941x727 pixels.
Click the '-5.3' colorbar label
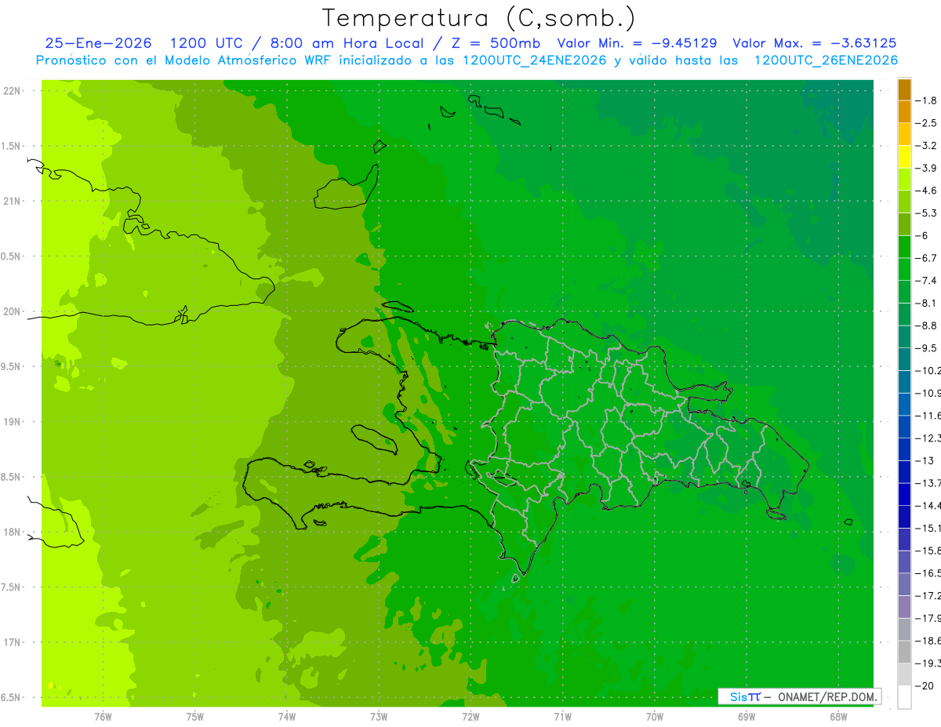pos(928,213)
